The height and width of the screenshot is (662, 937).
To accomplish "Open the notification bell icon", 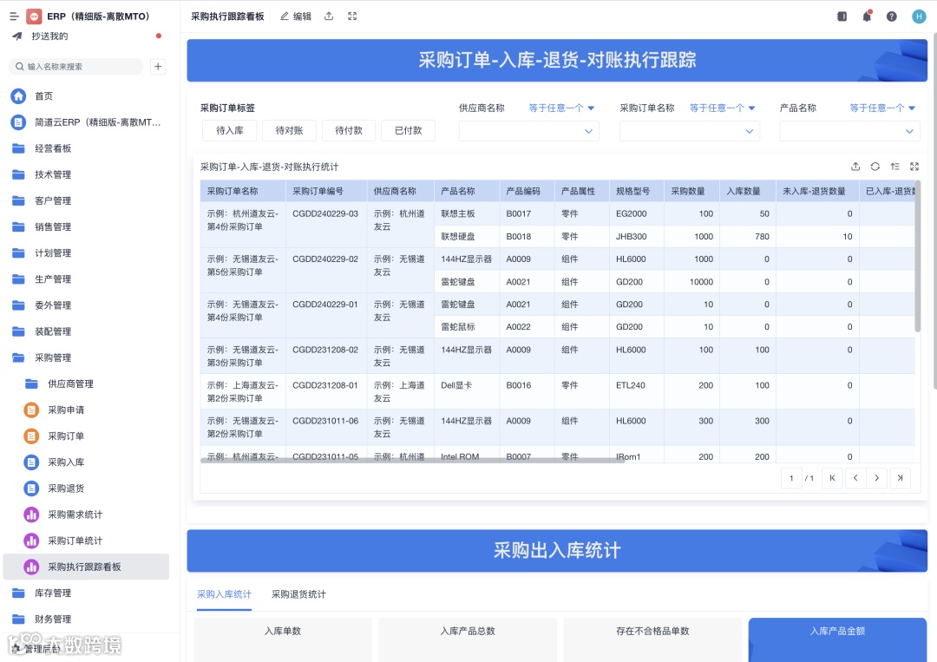I will pyautogui.click(x=867, y=16).
